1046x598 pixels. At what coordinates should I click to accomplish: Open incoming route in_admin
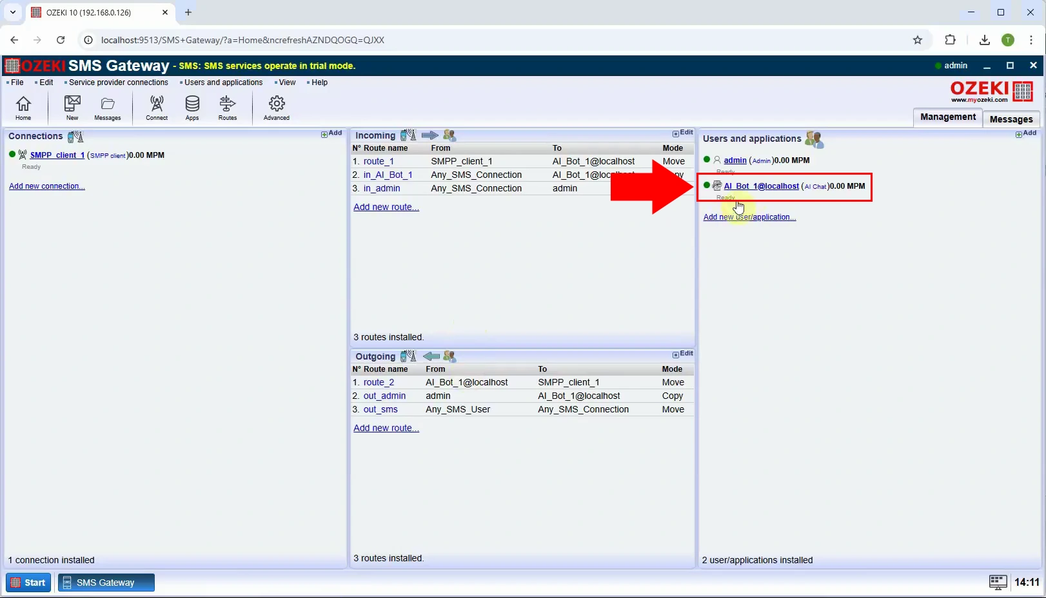pyautogui.click(x=382, y=188)
